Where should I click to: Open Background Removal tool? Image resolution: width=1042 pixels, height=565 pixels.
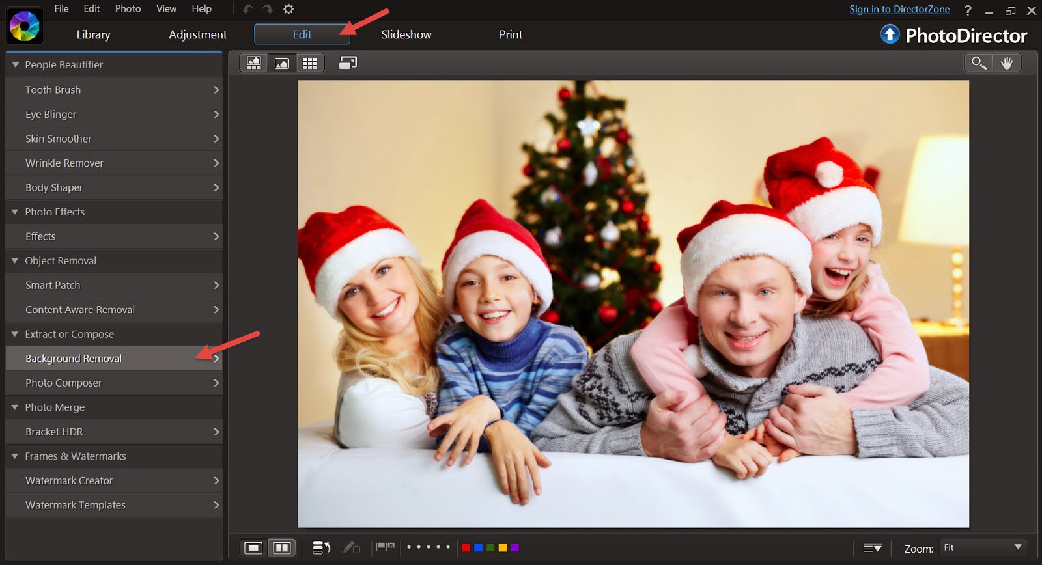pos(115,359)
